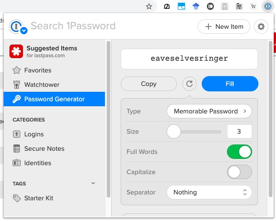The width and height of the screenshot is (276, 221).
Task: Open settings via the gear icon
Action: point(261,27)
